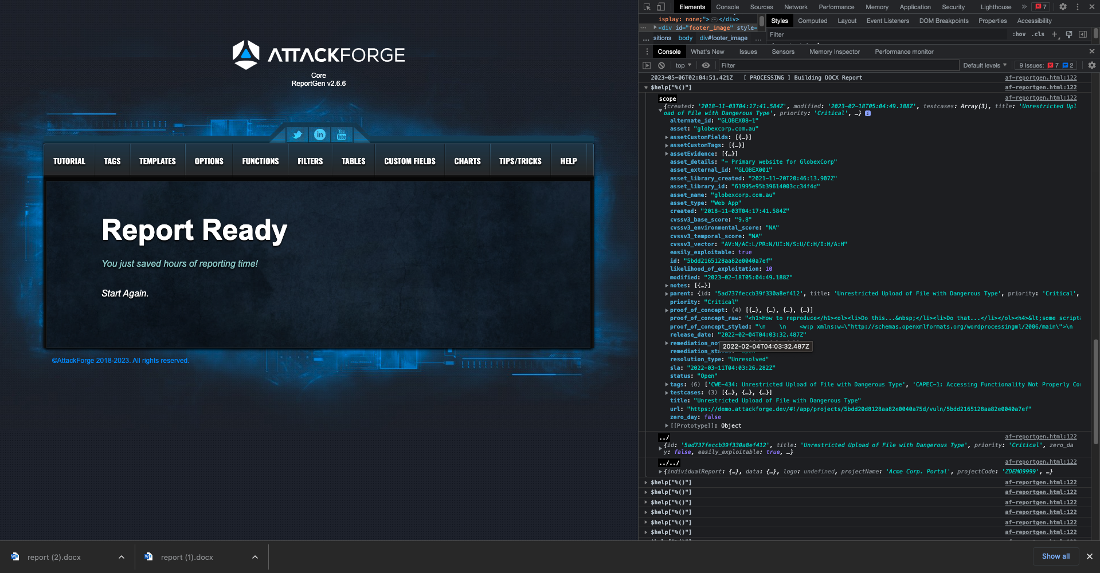Screen dimensions: 1100x573
Task: Toggle :hov element state in Styles pane
Action: [x=1020, y=34]
